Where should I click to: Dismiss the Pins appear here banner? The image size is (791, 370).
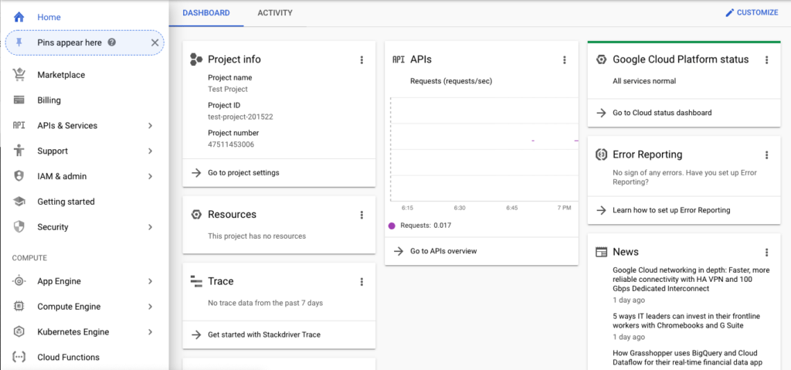click(x=154, y=42)
